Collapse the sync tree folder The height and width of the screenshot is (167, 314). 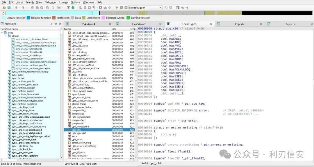(2, 33)
